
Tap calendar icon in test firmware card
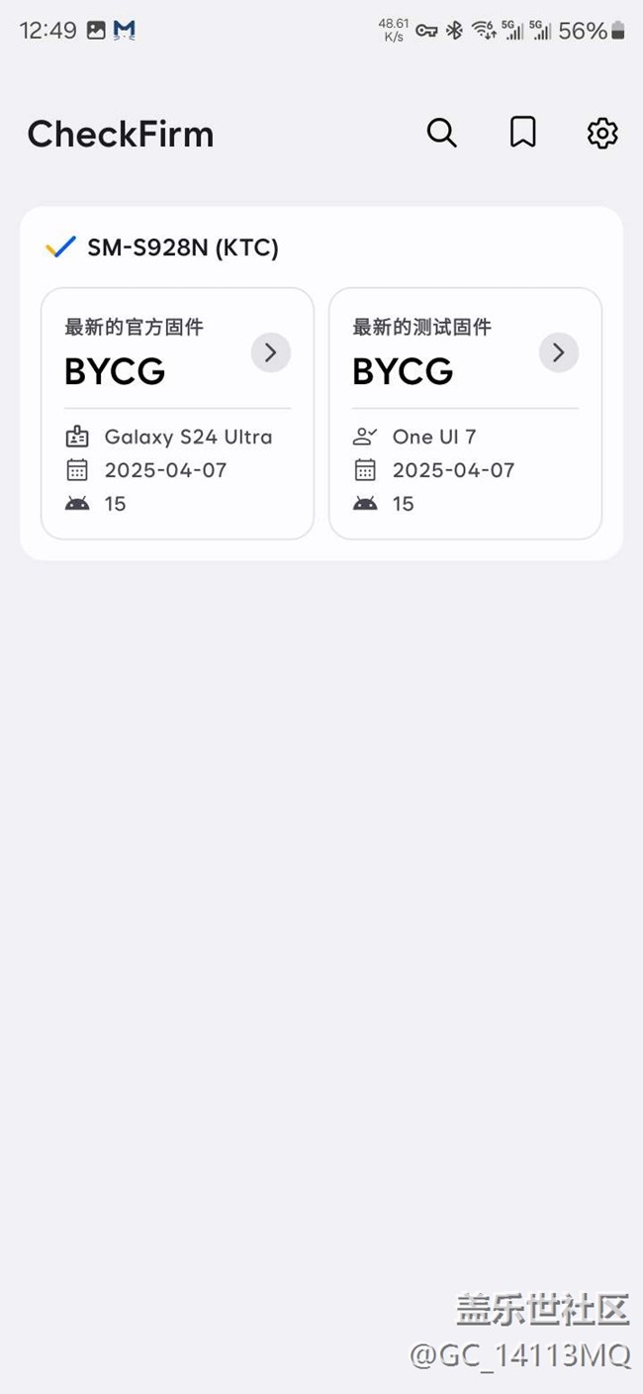[x=365, y=470]
